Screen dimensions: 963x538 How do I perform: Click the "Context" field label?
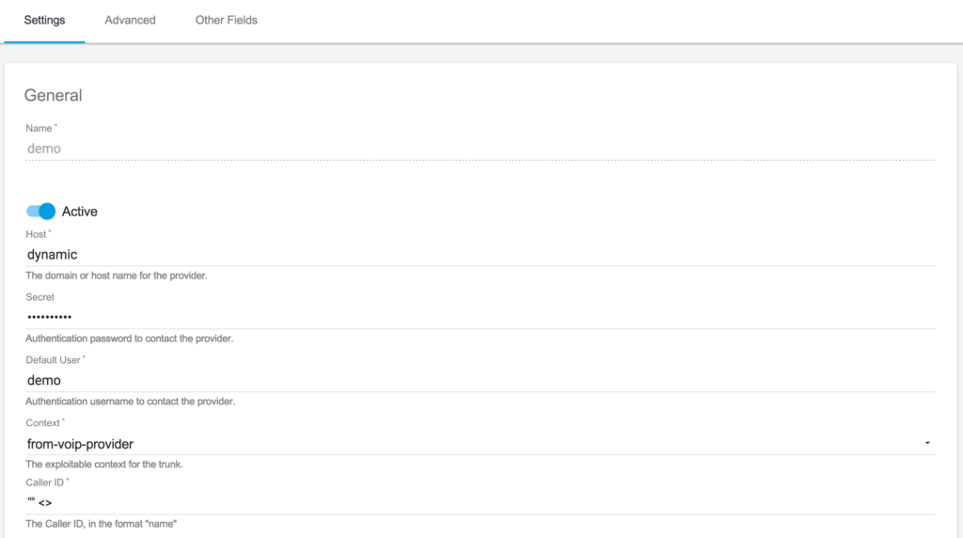pos(43,422)
